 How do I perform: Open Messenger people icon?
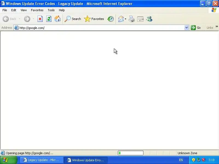coord(149,19)
